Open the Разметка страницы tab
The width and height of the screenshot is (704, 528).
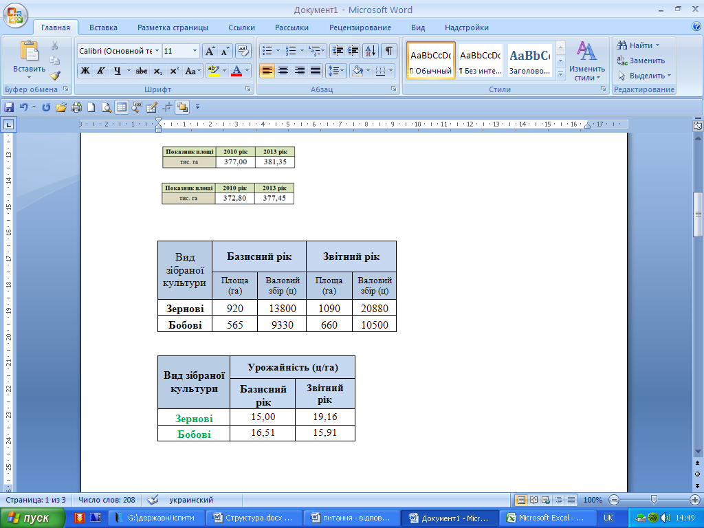[x=173, y=27]
